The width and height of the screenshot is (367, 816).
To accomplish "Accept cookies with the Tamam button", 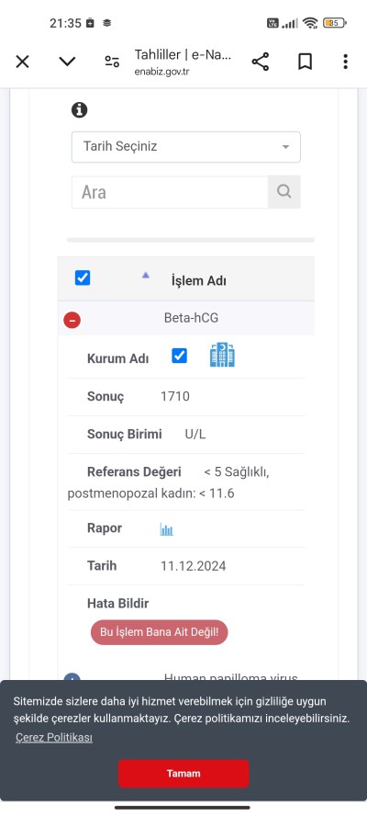I will 183,774.
